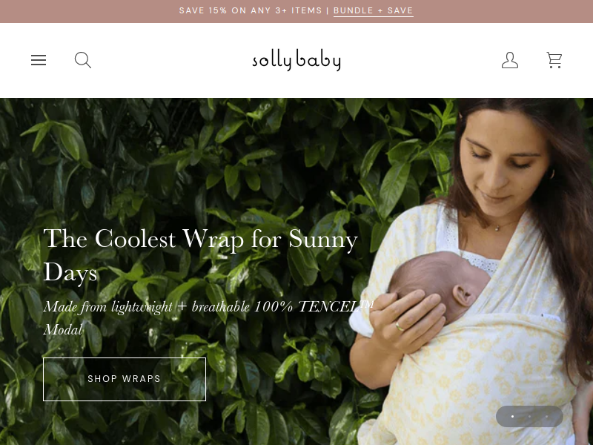Click the solly baby logo
The image size is (593, 445).
point(296,60)
